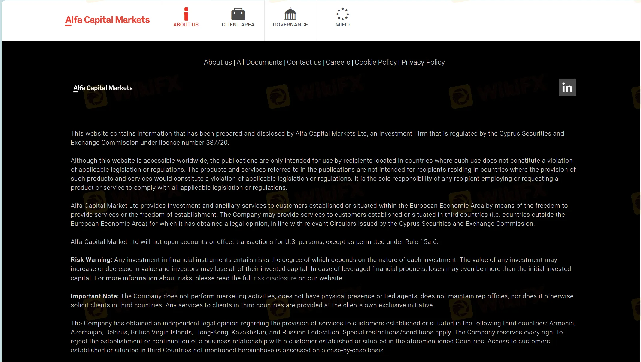Click the MiFID stars circle icon
The height and width of the screenshot is (362, 641).
(x=342, y=14)
